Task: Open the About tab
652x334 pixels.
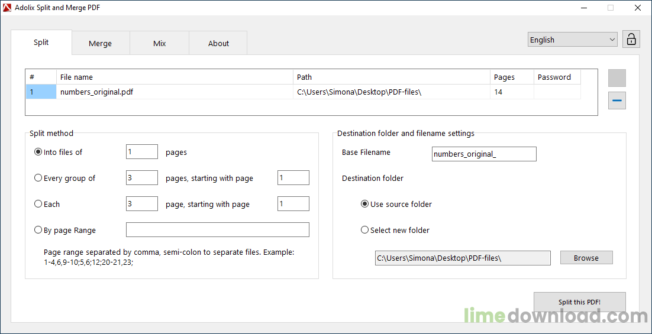Action: coord(218,43)
